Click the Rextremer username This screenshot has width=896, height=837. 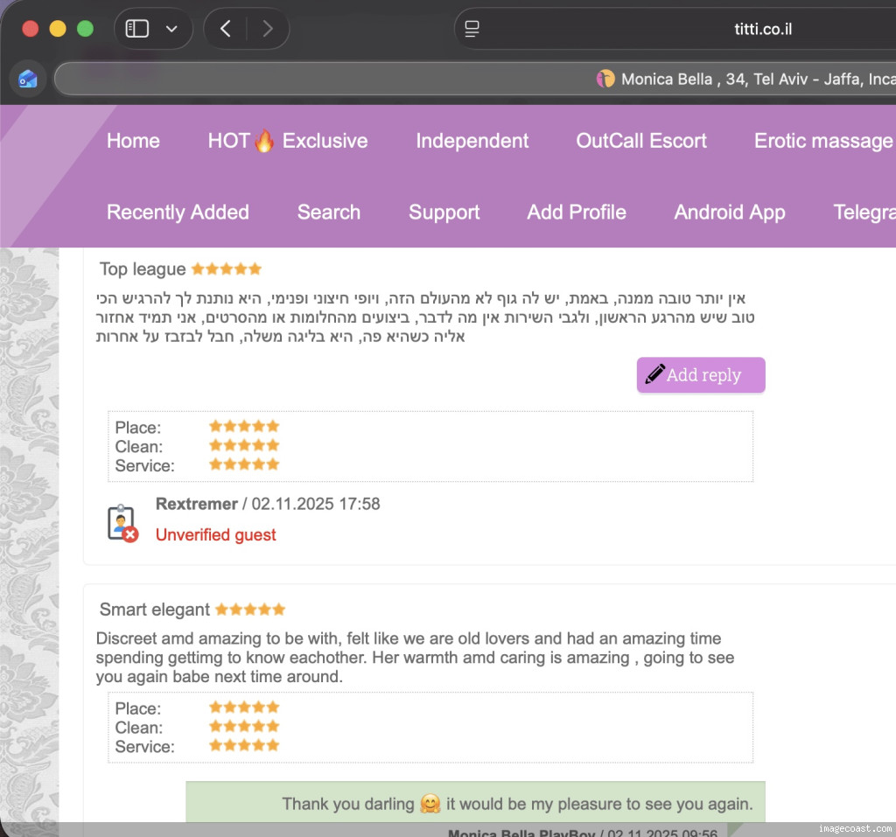[x=196, y=504]
